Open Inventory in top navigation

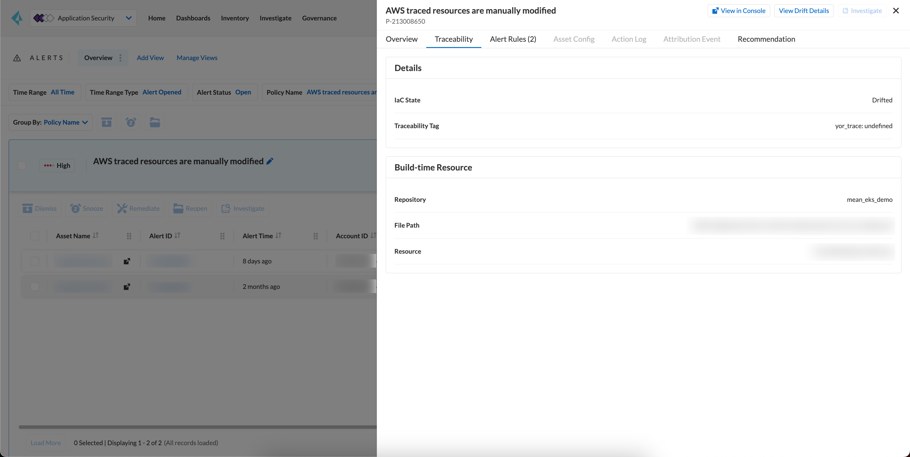tap(235, 18)
